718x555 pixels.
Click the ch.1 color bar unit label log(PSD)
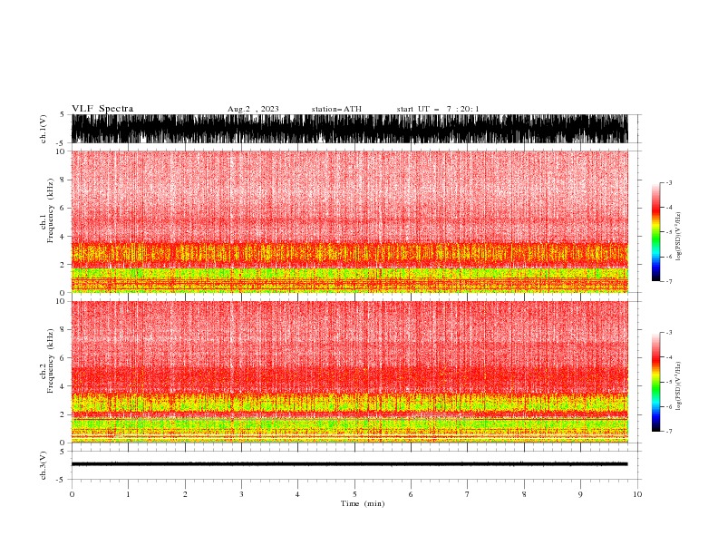678,237
